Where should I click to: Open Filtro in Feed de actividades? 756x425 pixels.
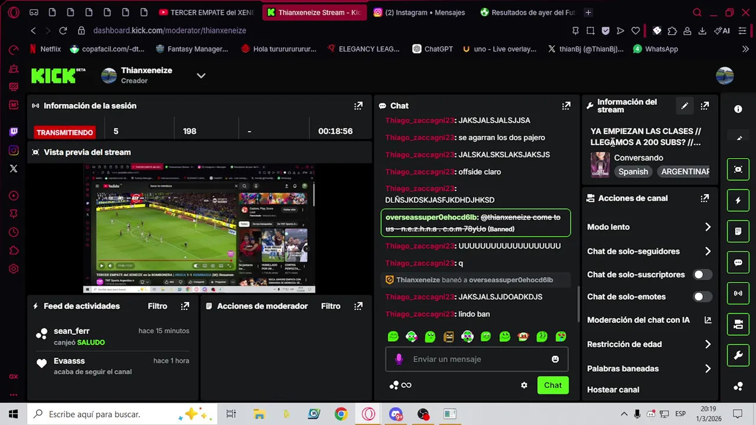[158, 306]
